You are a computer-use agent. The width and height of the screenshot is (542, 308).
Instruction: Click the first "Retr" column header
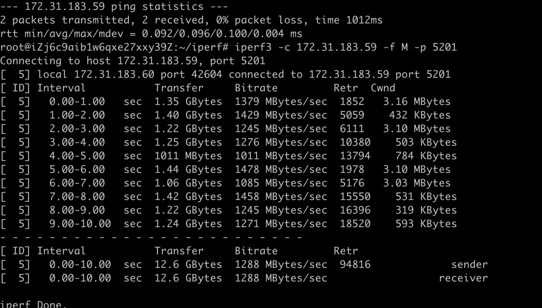(345, 88)
